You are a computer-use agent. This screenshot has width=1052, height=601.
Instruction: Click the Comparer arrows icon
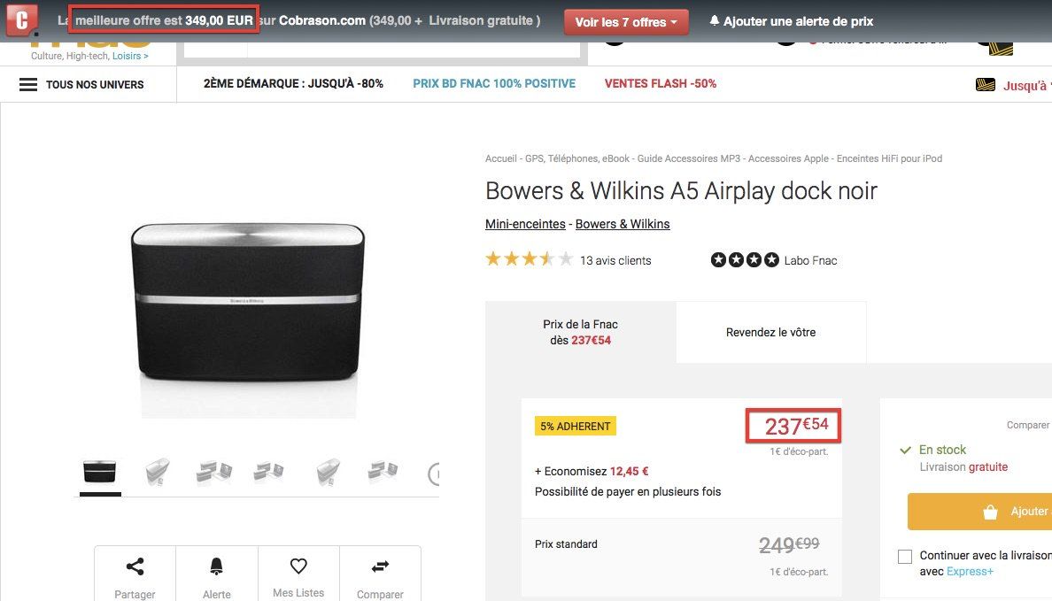[x=380, y=566]
